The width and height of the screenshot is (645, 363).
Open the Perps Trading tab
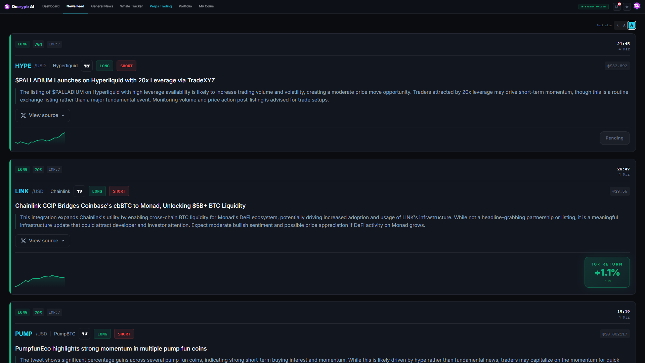(161, 6)
